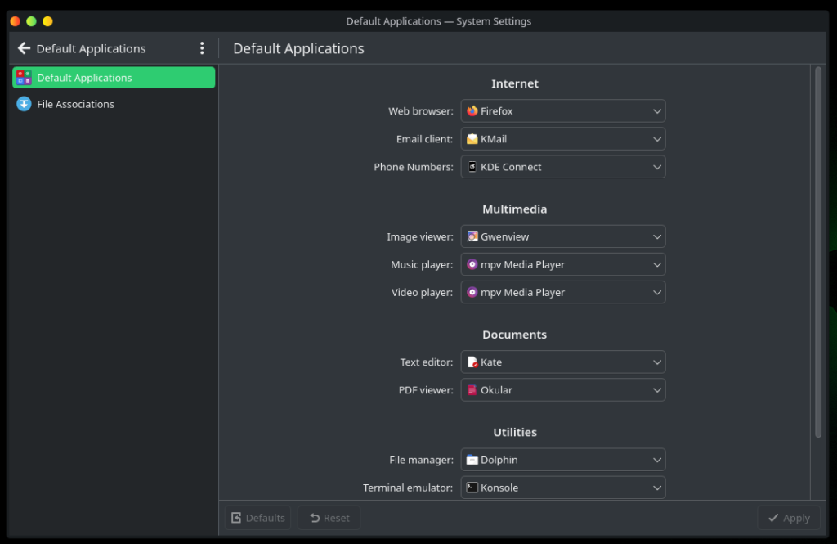Click the Reset button
The width and height of the screenshot is (837, 544).
click(x=329, y=518)
